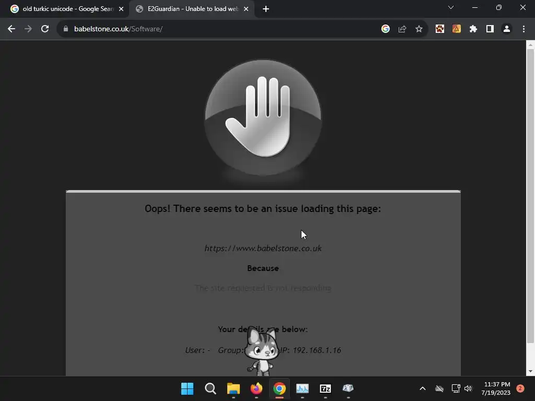Click the site requested is not responding text
The height and width of the screenshot is (401, 535).
coord(263,288)
